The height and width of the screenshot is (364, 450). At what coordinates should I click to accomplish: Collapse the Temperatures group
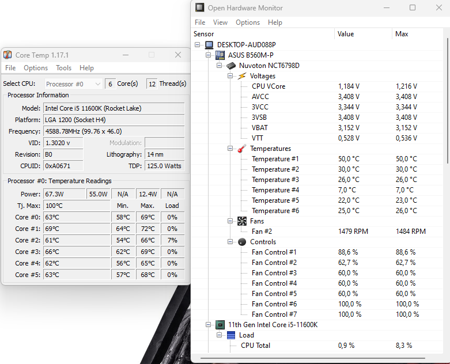point(230,148)
